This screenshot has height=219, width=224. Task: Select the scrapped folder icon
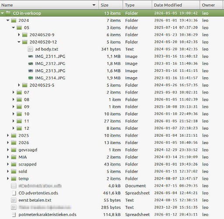[x=14, y=164]
